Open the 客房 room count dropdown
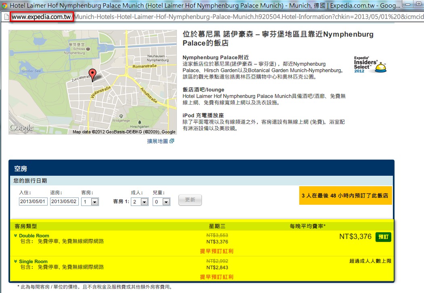Image resolution: width=424 pixels, height=293 pixels. point(90,202)
